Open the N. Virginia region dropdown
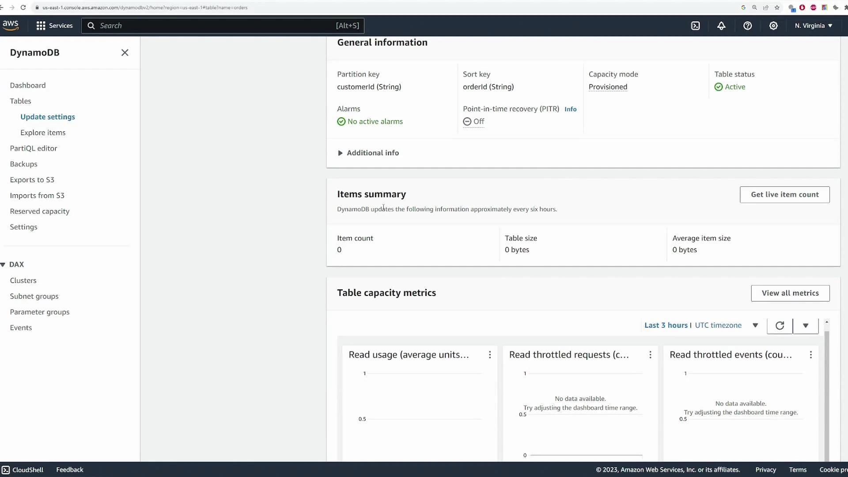848x477 pixels. click(813, 25)
